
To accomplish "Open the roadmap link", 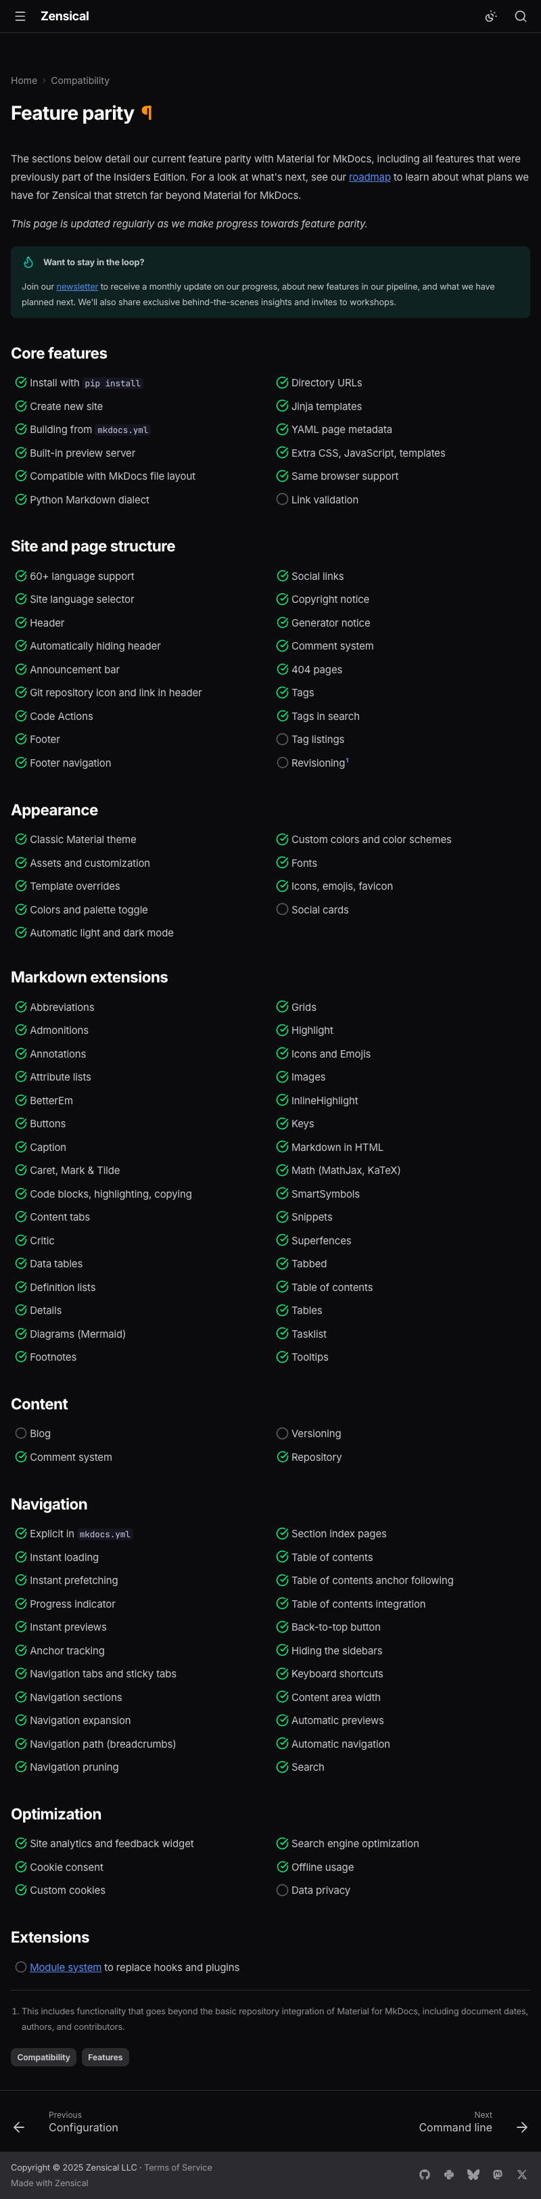I will tap(369, 177).
